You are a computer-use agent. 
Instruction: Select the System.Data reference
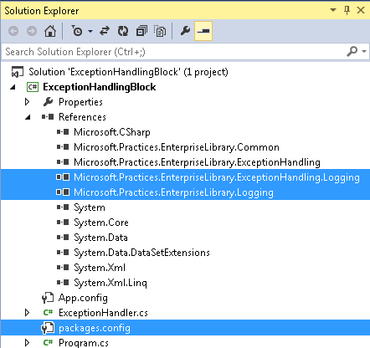[100, 238]
